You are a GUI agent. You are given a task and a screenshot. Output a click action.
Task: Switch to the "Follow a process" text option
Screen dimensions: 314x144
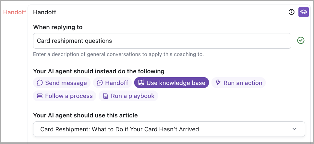[69, 96]
